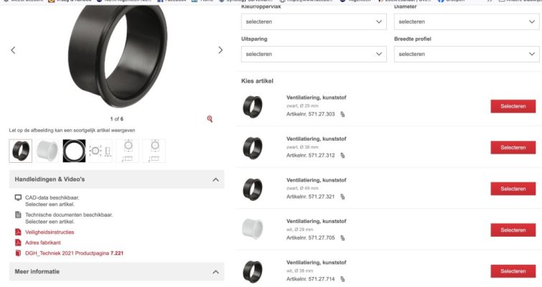Click PDF icon beside Adres fabrikant
The image size is (542, 287).
tap(18, 243)
